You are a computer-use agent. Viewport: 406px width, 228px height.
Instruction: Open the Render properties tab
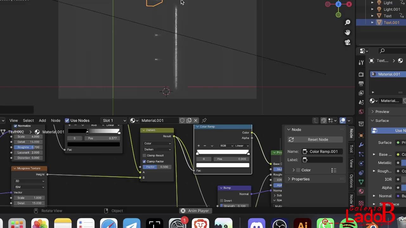(361, 74)
